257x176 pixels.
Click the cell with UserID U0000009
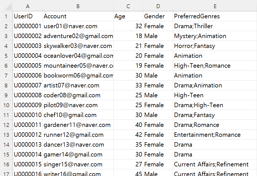tap(28, 105)
